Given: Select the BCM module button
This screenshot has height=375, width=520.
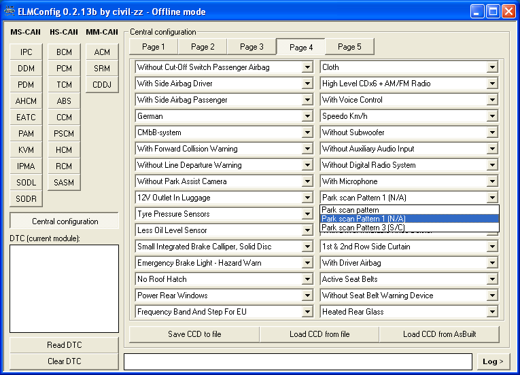Looking at the screenshot, I should (64, 52).
